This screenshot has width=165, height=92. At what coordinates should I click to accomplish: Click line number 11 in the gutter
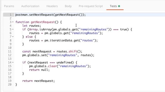[x=10, y=51]
